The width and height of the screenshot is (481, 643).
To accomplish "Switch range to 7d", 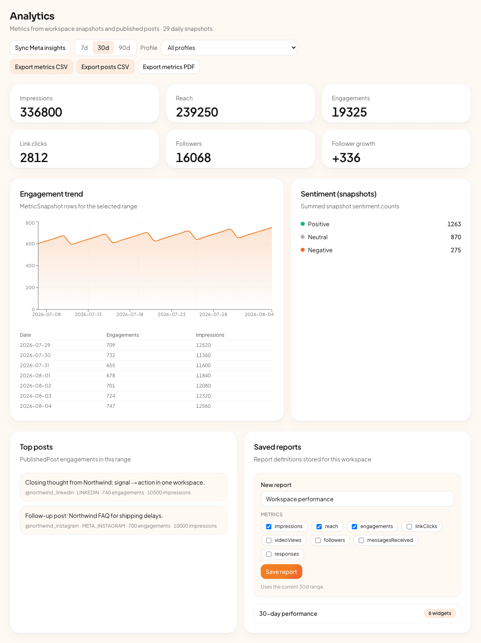I will click(84, 48).
